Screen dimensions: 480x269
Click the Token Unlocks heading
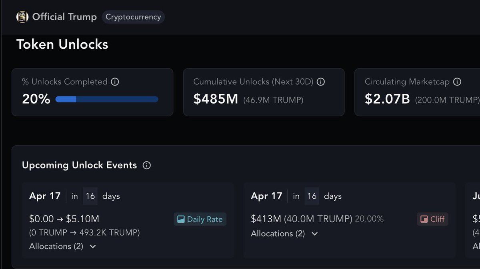[x=62, y=44]
